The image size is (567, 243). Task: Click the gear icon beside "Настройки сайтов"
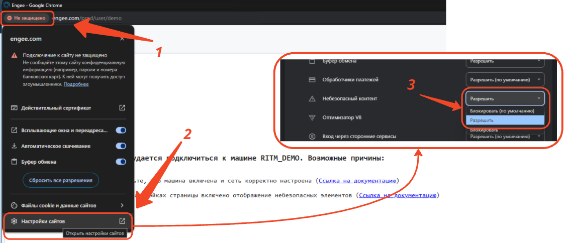pos(14,221)
